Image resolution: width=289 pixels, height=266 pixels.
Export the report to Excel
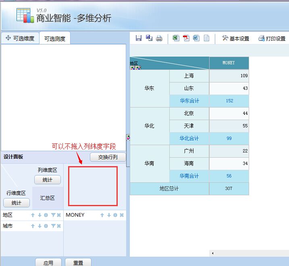pos(176,38)
